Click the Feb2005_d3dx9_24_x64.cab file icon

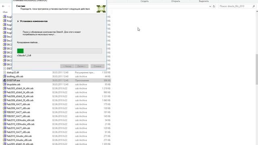(4, 88)
